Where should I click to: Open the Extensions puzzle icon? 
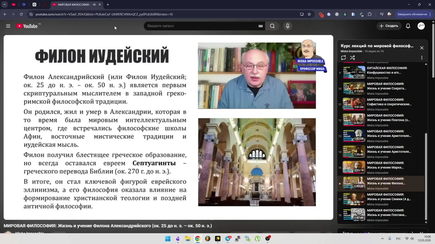(x=369, y=14)
